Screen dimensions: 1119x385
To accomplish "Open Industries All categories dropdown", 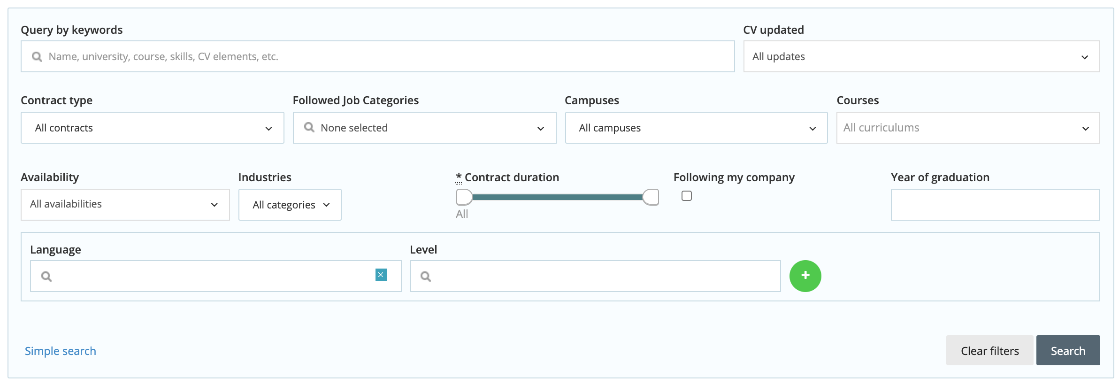I will (x=290, y=205).
